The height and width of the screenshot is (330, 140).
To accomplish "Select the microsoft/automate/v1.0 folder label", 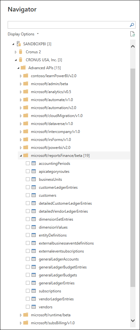I will coord(52,100).
